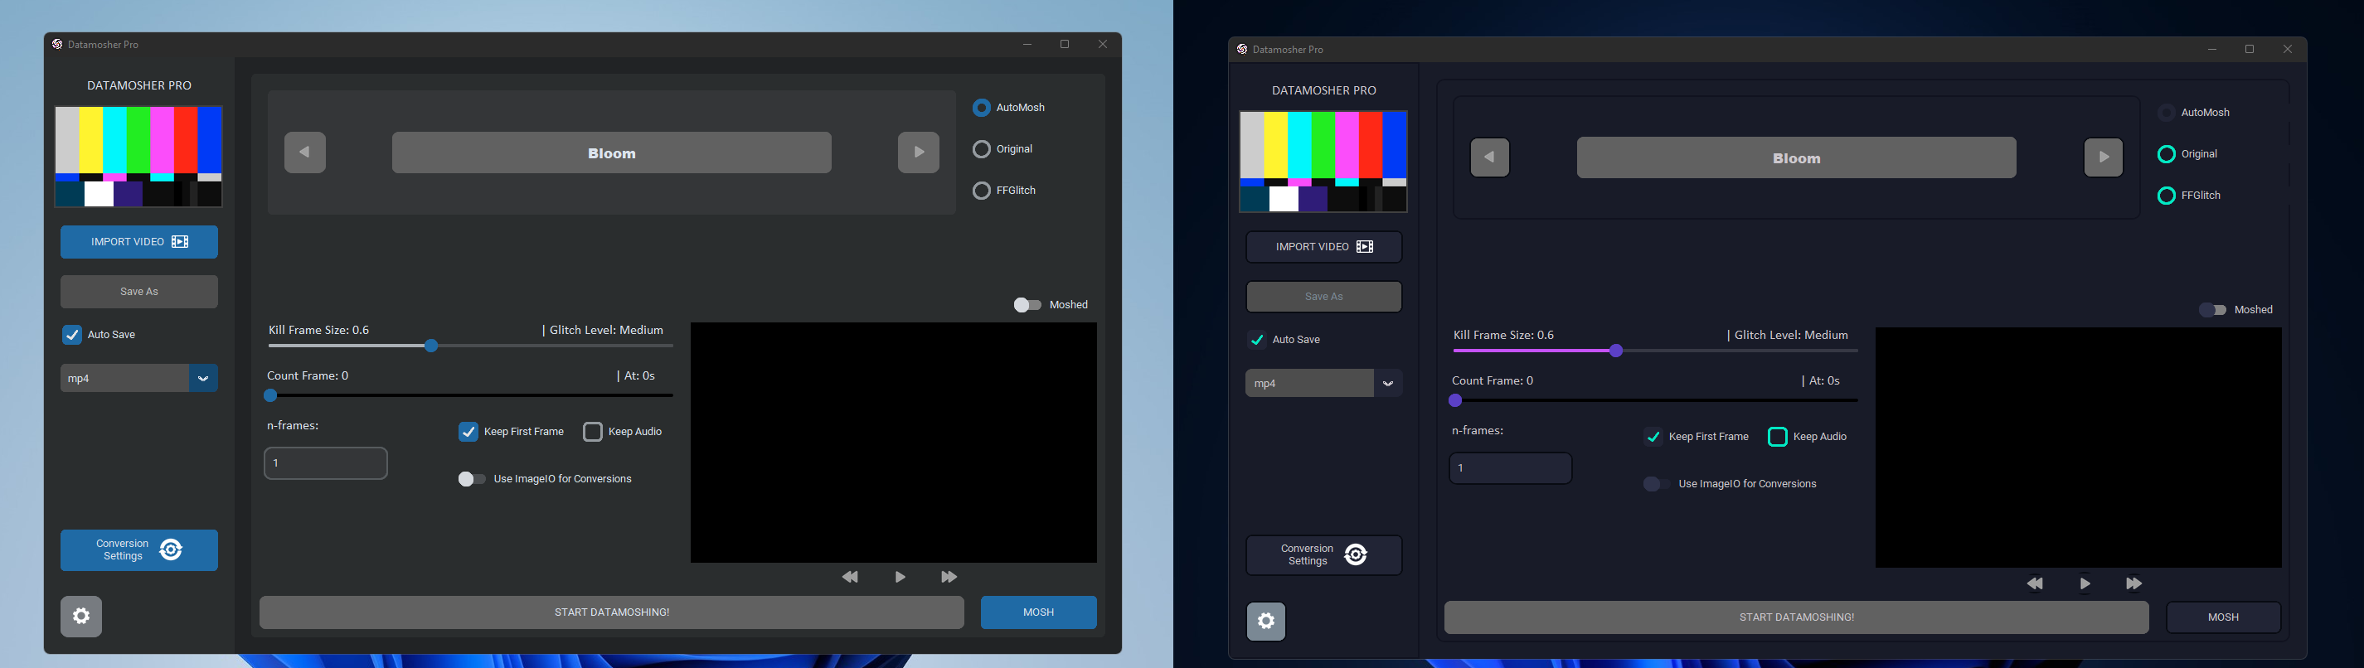The height and width of the screenshot is (668, 2364).
Task: Rewind preview in the right dark window
Action: 2035,583
